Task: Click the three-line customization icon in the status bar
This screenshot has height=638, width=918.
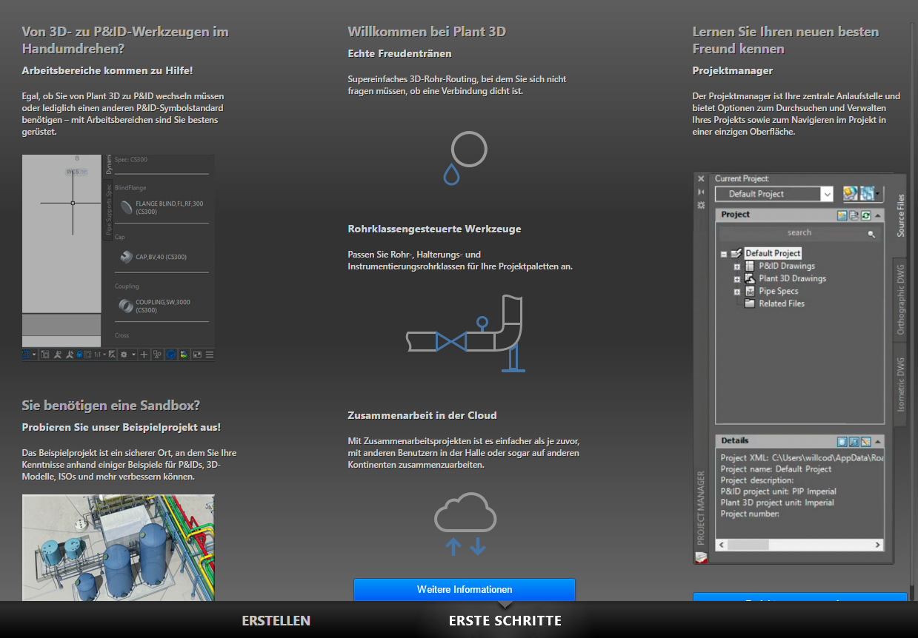Action: click(210, 355)
